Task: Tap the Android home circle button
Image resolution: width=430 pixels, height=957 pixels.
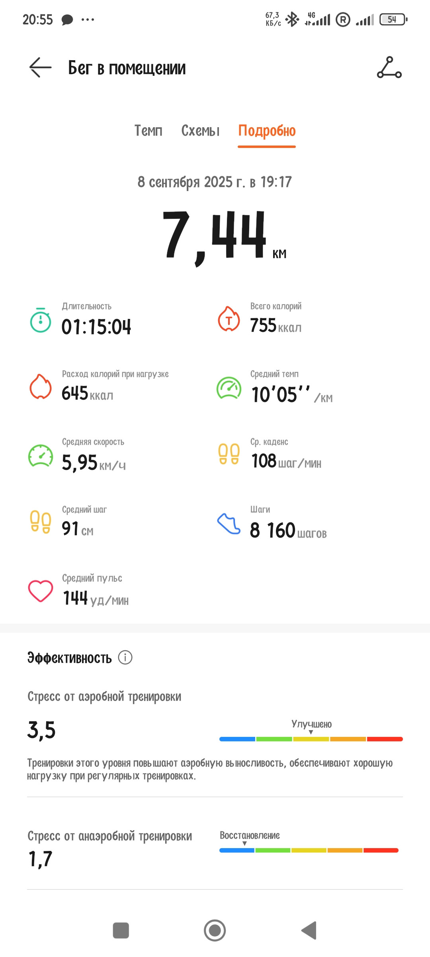Action: pos(215,930)
